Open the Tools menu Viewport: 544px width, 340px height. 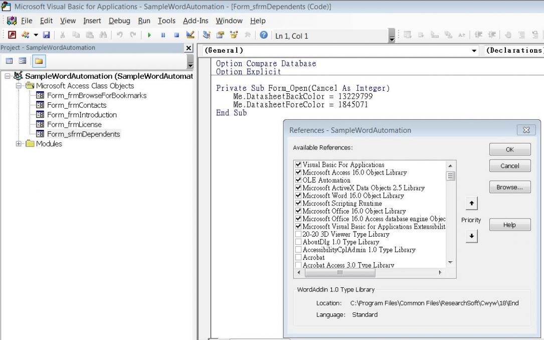(x=167, y=21)
